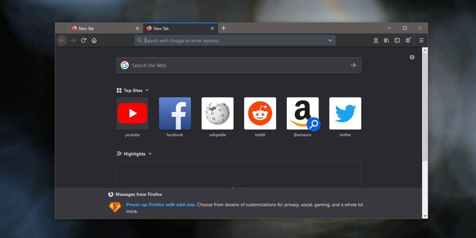Open the hamburger application menu
476x238 pixels.
(421, 40)
